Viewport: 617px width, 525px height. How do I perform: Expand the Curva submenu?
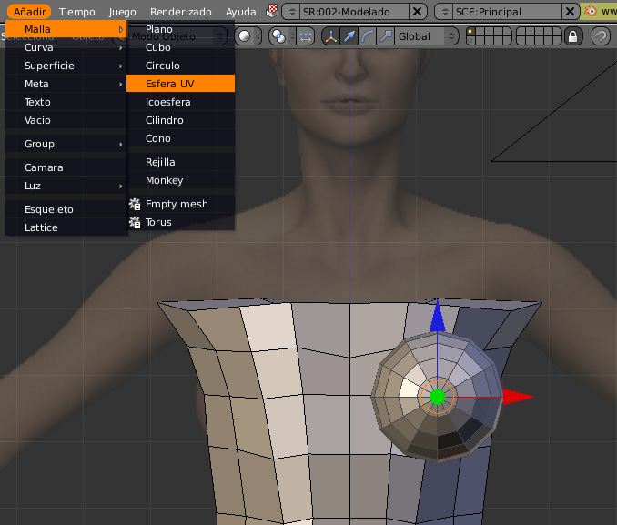point(66,47)
